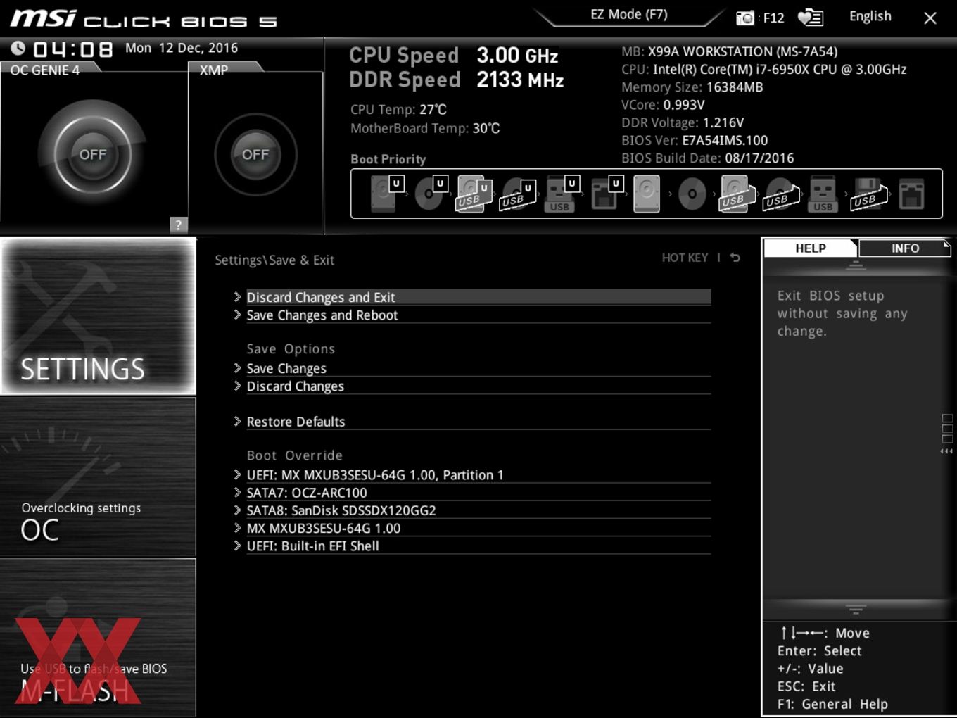Click the CPU Temp: 27°C reading
The image size is (957, 718).
(398, 109)
